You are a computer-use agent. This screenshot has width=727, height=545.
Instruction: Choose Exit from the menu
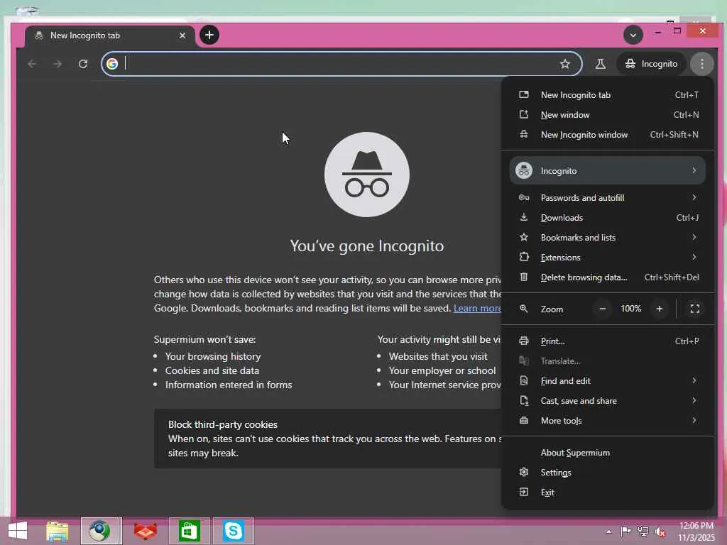click(x=608, y=492)
